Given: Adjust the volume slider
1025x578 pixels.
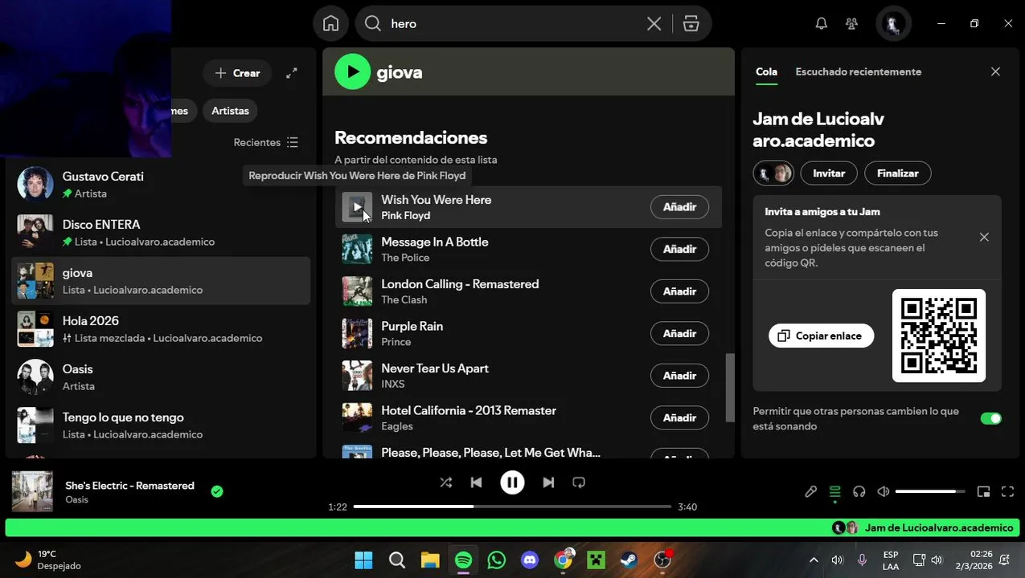Looking at the screenshot, I should click(x=930, y=491).
